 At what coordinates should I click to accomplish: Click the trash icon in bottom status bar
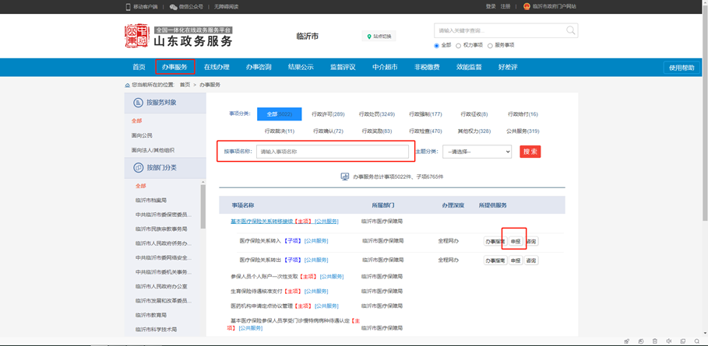click(x=655, y=341)
